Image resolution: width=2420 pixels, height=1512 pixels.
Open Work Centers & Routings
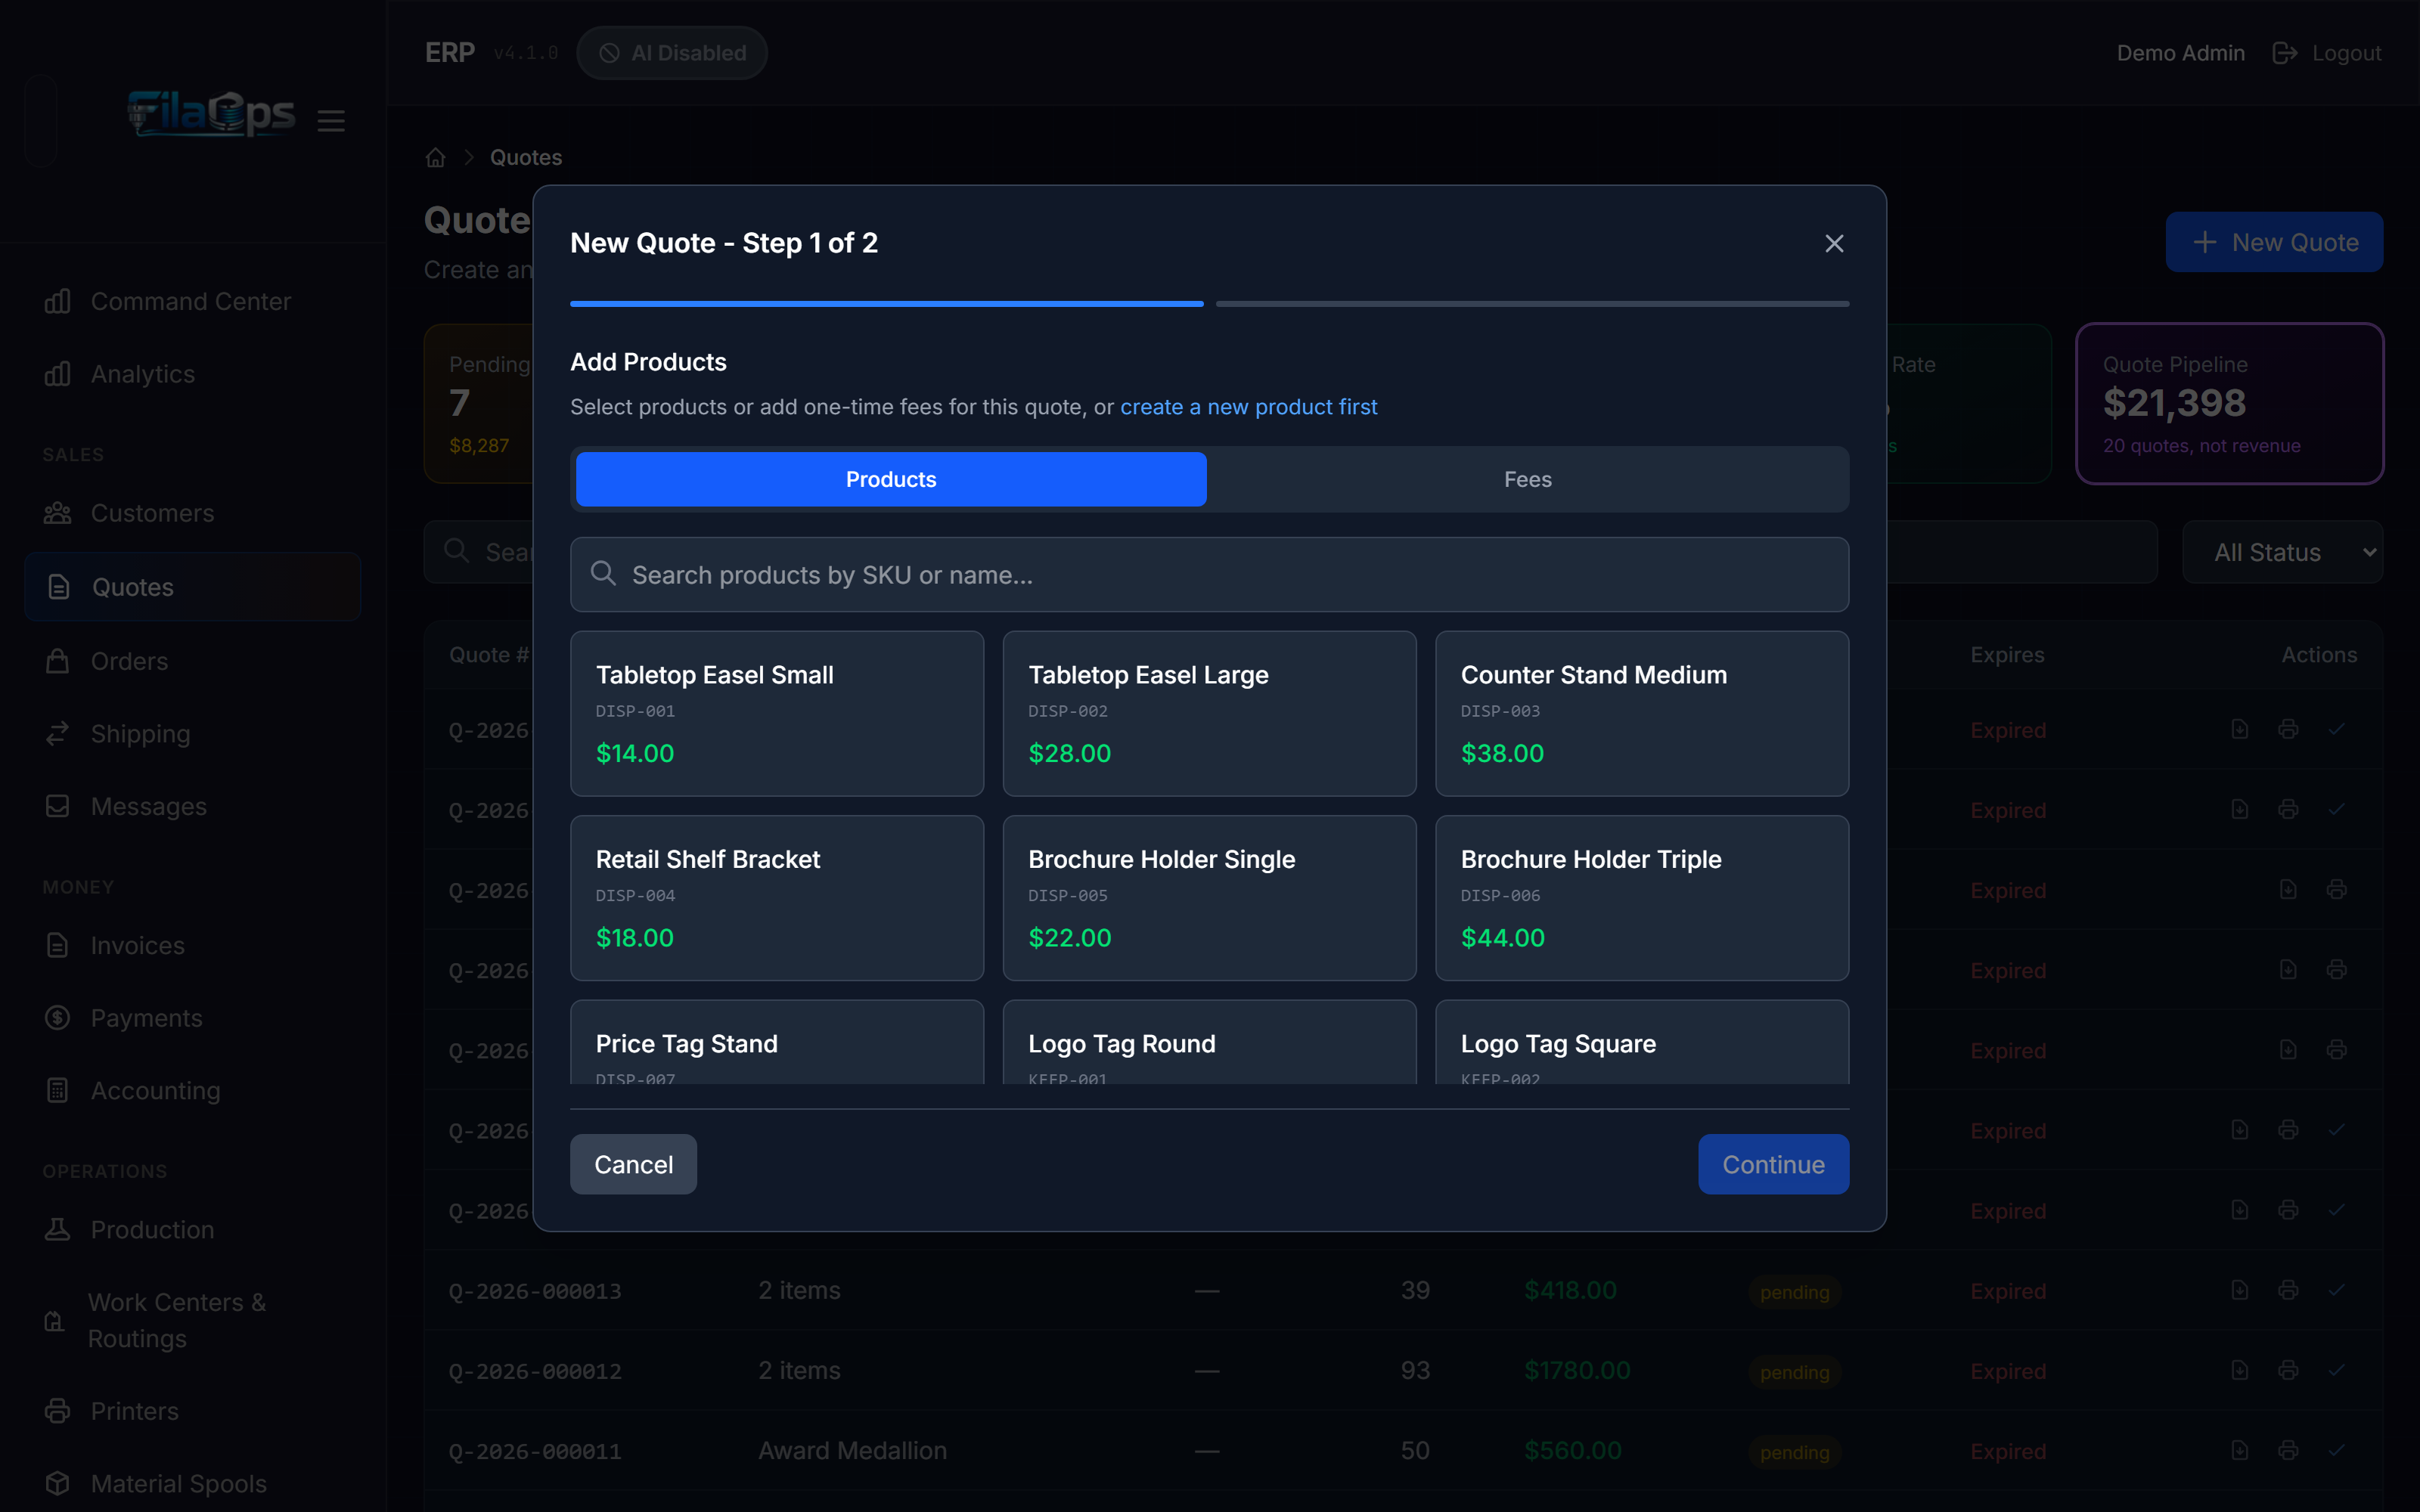pyautogui.click(x=191, y=1320)
